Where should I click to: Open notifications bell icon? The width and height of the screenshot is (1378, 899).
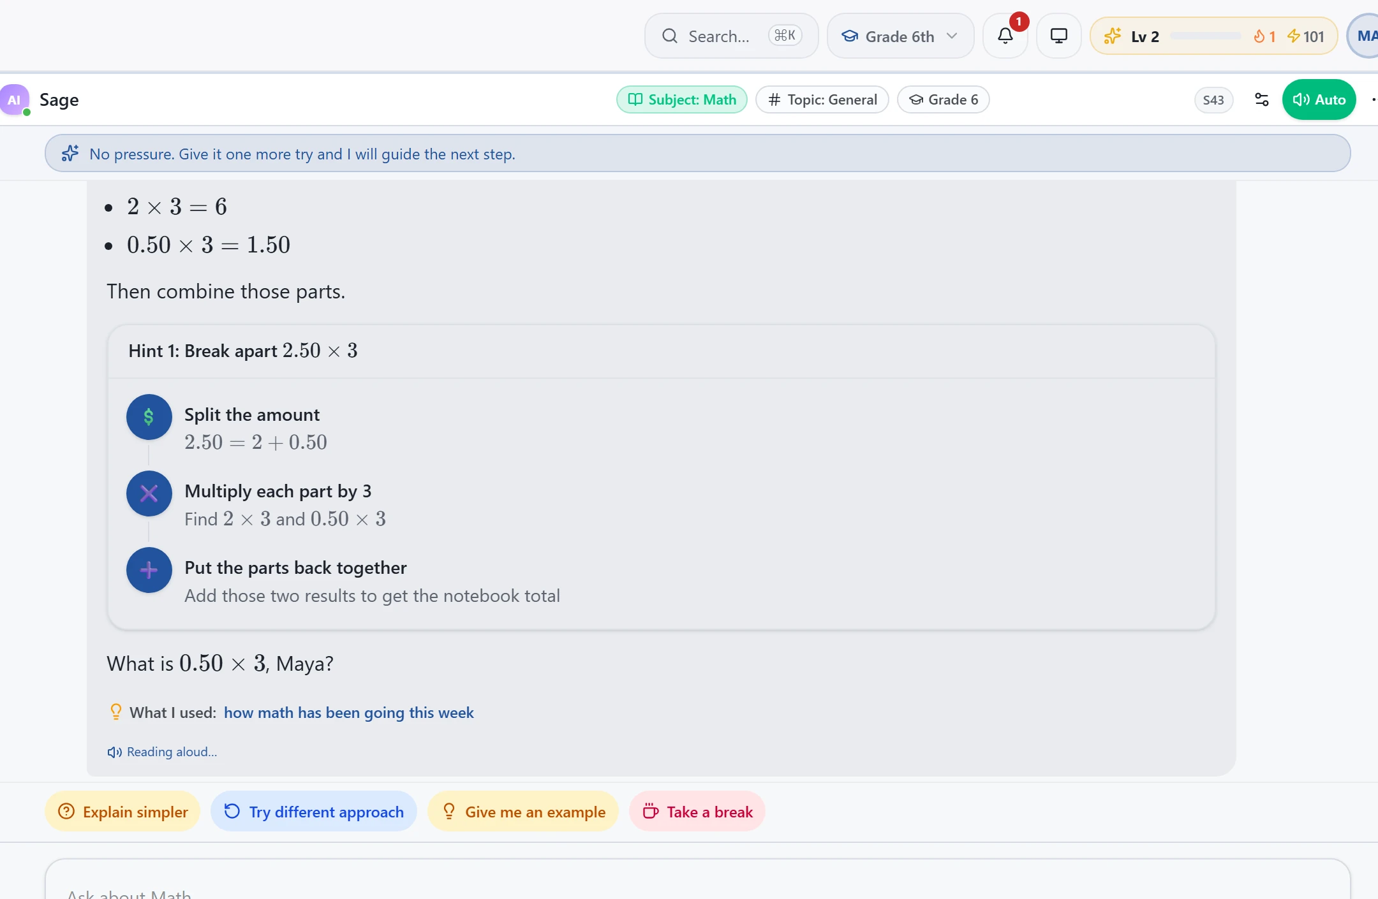(1005, 36)
